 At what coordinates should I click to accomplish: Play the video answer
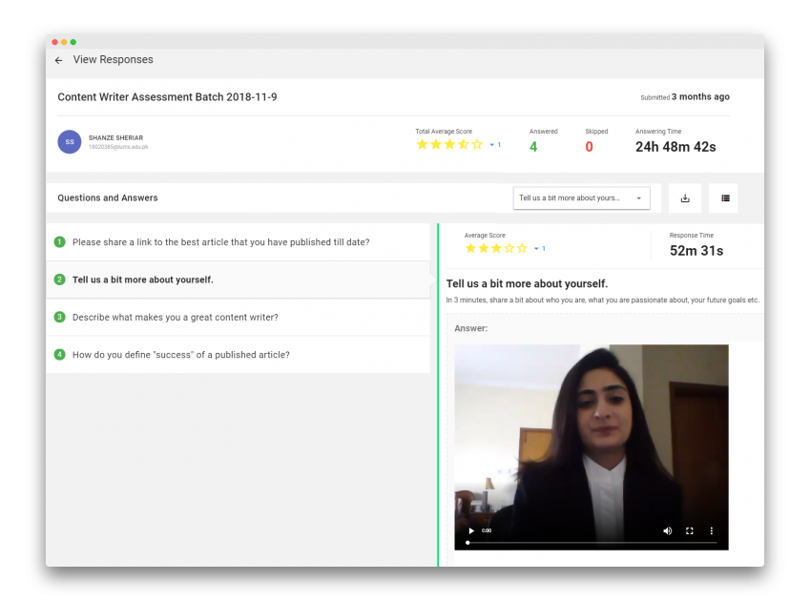[470, 530]
